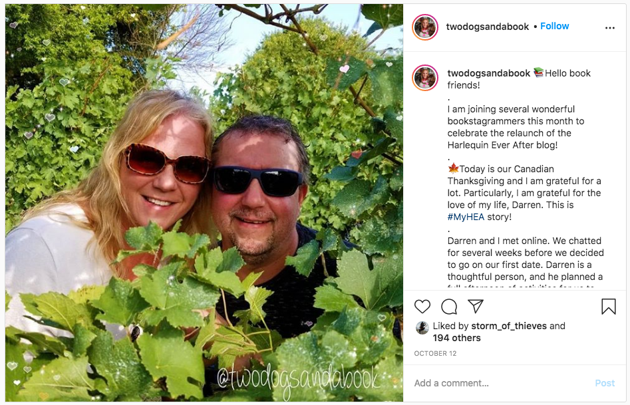Open comments with the speech bubble icon
The image size is (630, 405).
click(x=449, y=307)
